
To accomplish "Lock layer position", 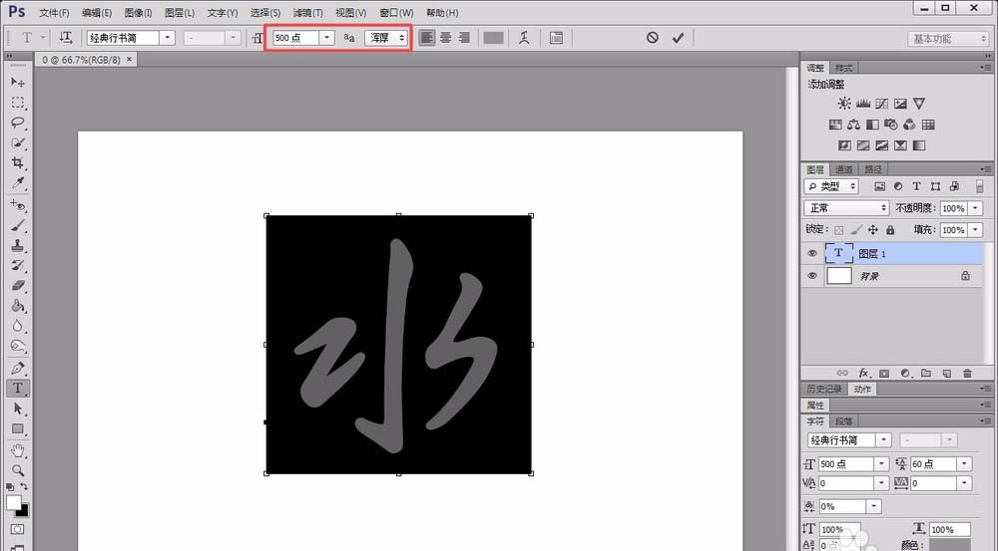I will (x=873, y=230).
